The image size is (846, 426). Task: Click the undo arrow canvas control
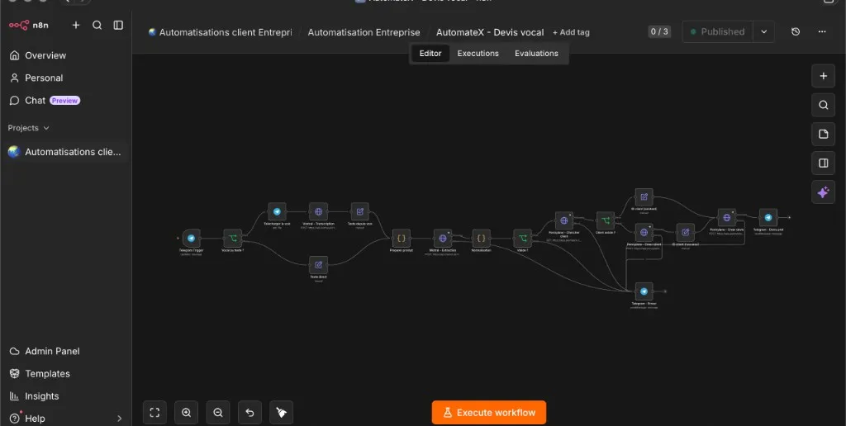click(250, 413)
